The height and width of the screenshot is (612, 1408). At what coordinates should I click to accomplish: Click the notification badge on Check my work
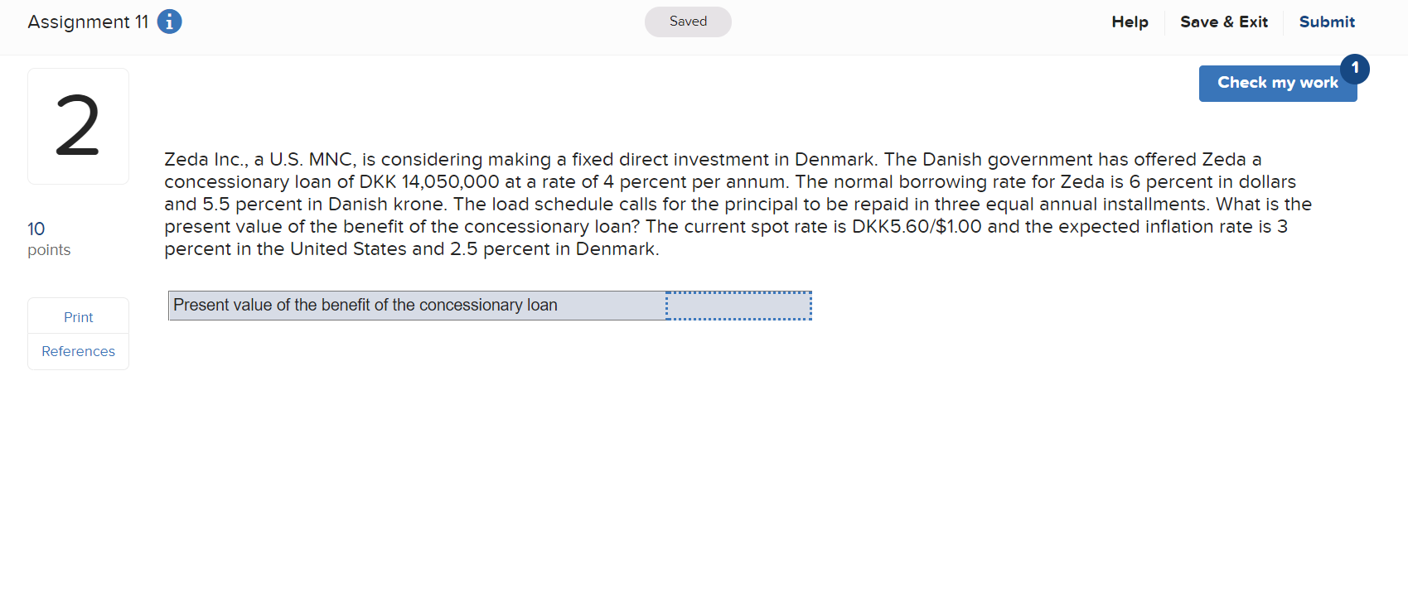coord(1356,69)
